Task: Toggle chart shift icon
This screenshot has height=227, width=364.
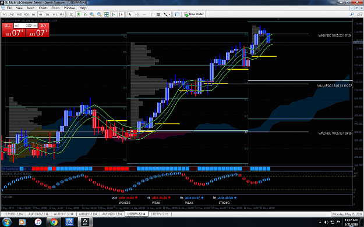Action: click(x=121, y=15)
